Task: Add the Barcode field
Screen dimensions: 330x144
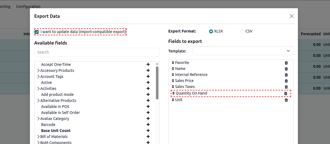Action: 148,125
